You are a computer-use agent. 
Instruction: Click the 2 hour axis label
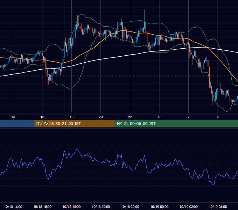[189, 117]
